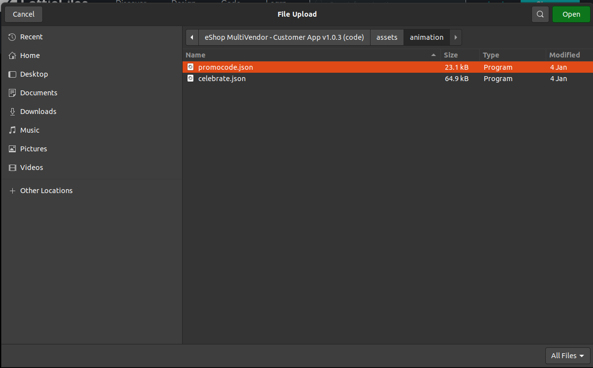
Task: Go to the assets folder breadcrumb
Action: tap(386, 37)
